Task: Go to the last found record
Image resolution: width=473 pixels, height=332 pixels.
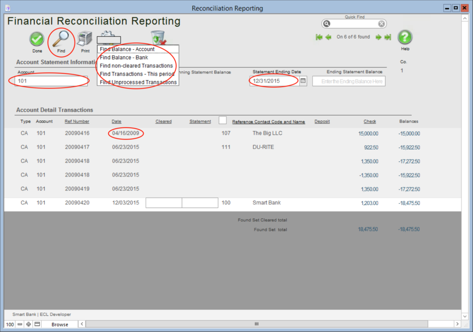Action: pos(388,37)
